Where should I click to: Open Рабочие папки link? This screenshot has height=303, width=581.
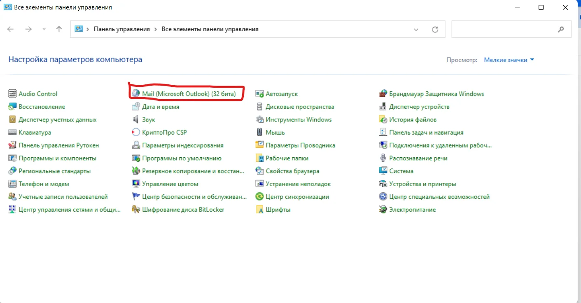(287, 158)
